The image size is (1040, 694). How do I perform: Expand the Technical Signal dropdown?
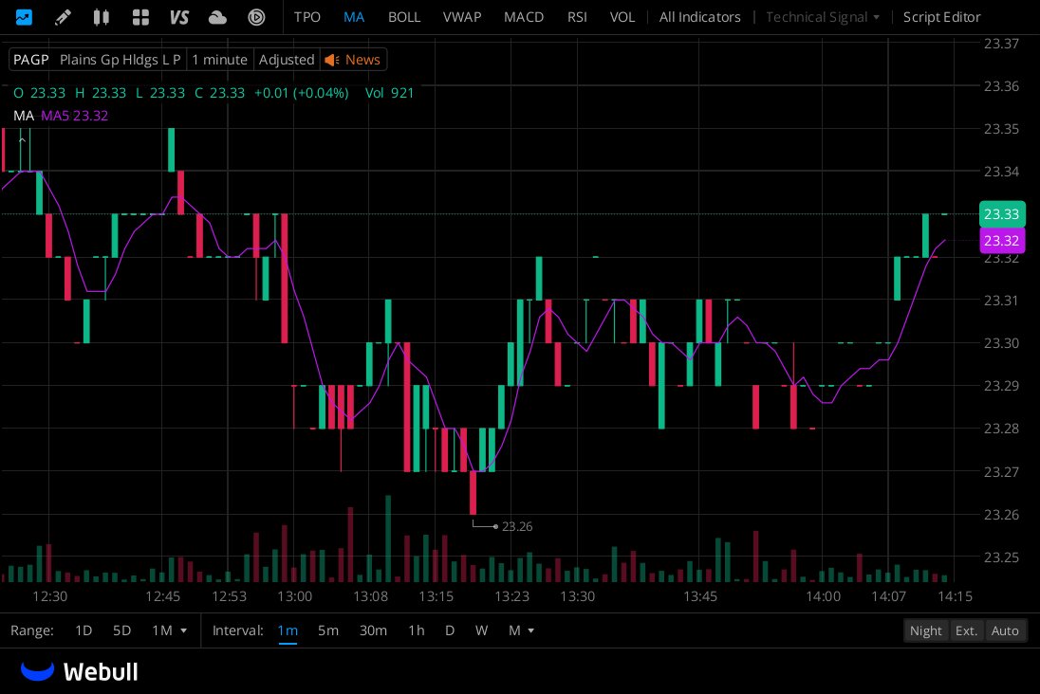823,17
